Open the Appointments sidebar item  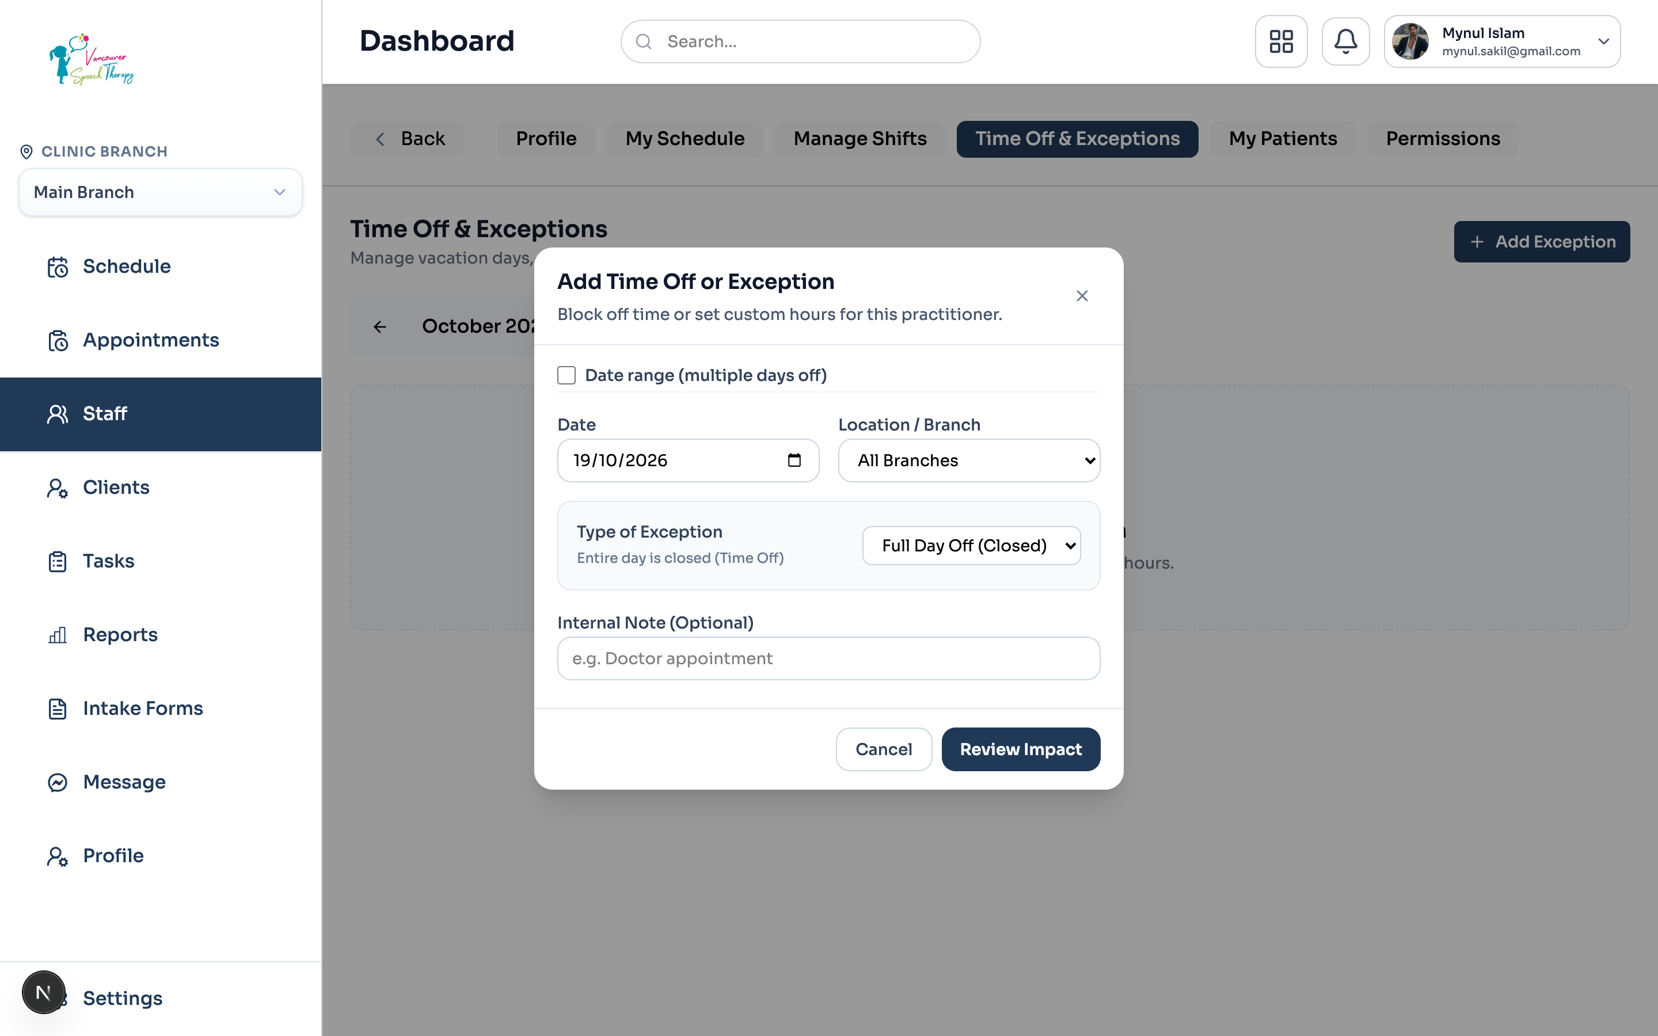160,341
